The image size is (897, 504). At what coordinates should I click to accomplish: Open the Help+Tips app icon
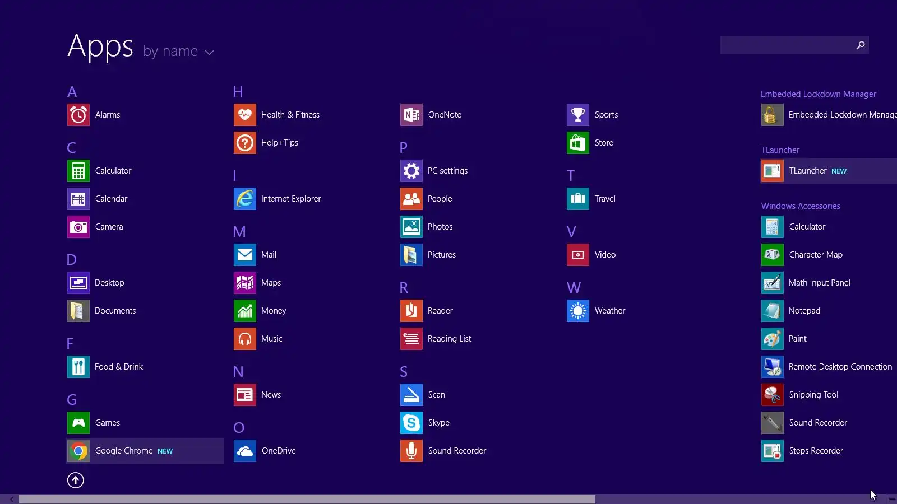245,143
